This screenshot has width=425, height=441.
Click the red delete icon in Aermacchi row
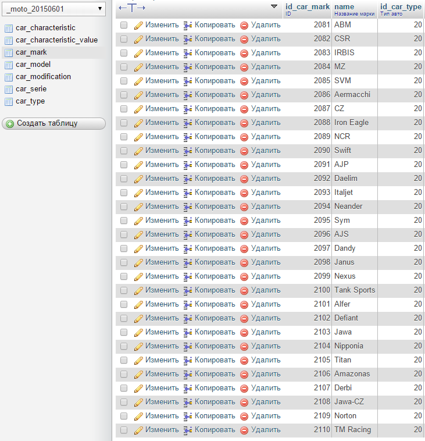click(x=244, y=95)
